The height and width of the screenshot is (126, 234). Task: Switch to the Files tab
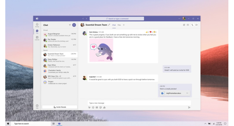119,25
